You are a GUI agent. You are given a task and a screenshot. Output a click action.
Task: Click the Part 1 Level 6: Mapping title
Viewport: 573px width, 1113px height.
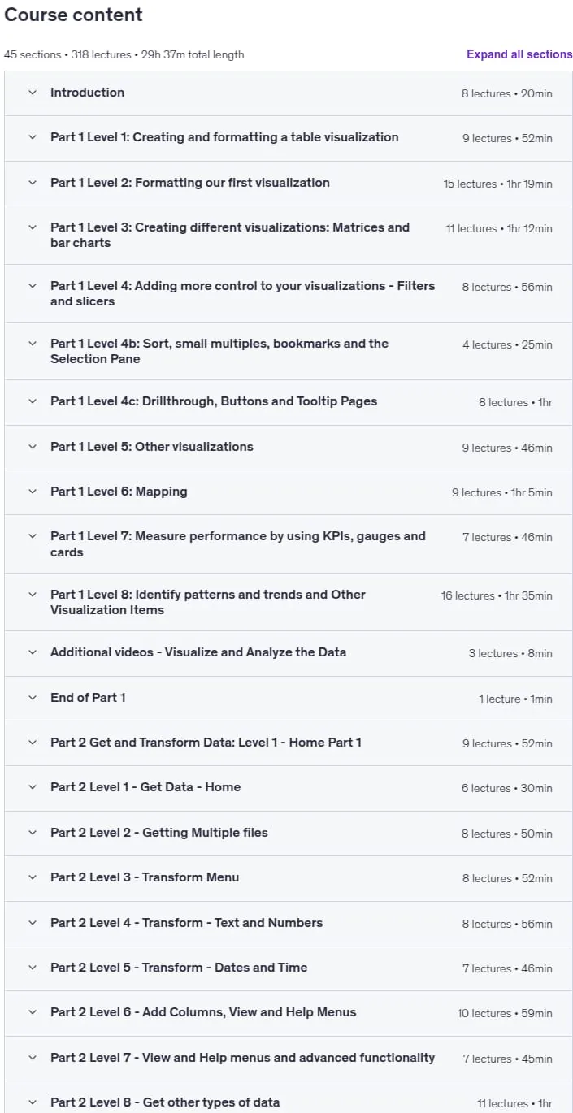pyautogui.click(x=119, y=492)
